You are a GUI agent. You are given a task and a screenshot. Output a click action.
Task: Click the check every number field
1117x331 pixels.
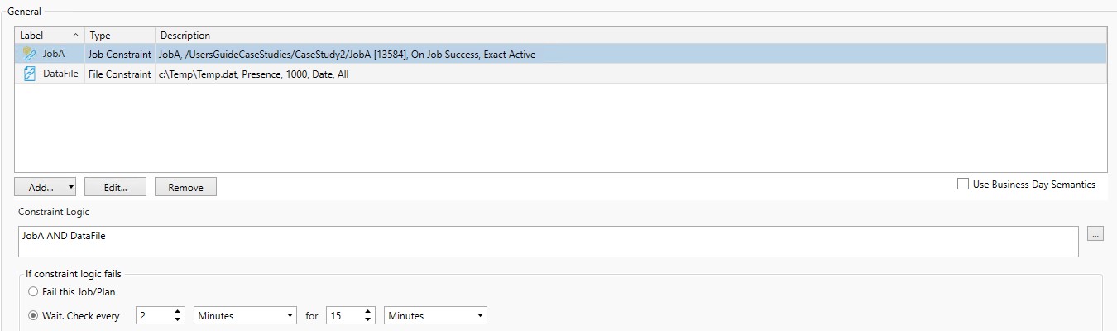coord(153,316)
